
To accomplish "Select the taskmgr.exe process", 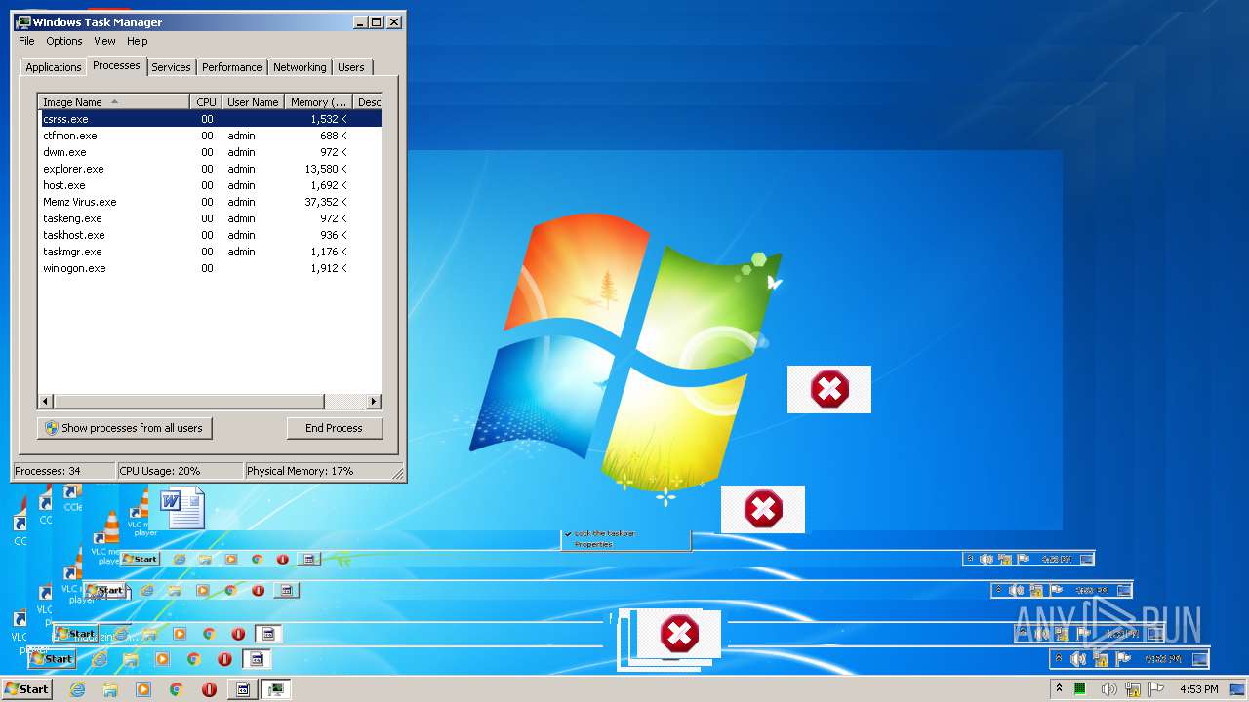I will point(210,252).
